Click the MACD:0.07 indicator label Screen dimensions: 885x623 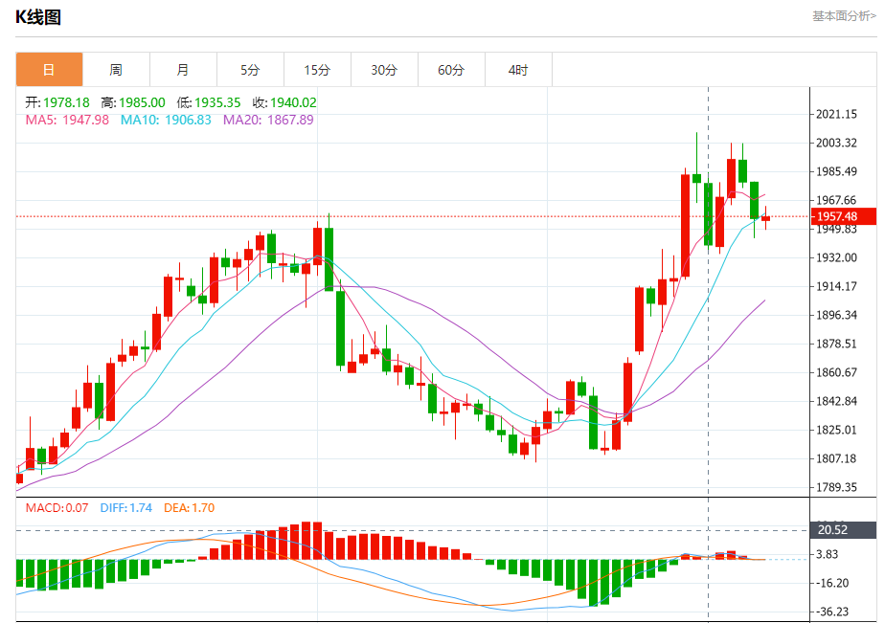click(x=57, y=508)
